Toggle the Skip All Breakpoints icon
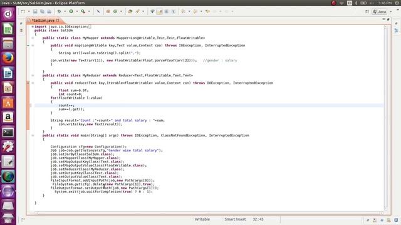The image size is (401, 225). click(98, 11)
